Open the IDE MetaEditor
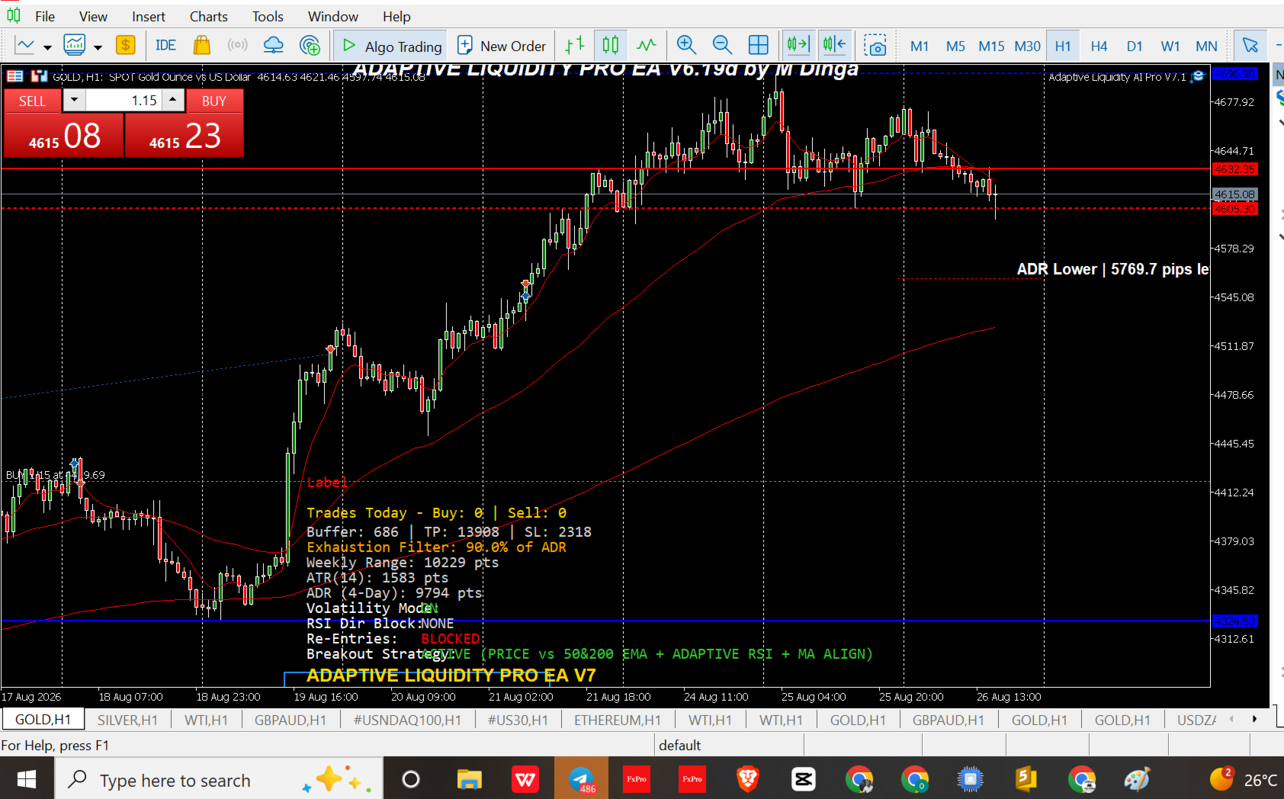Viewport: 1284px width, 799px height. [165, 46]
